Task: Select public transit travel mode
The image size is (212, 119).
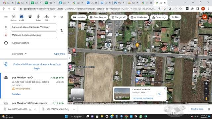Action: tap(30, 17)
